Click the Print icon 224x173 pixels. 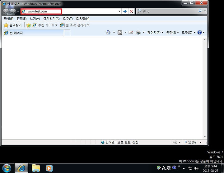coord(138,33)
